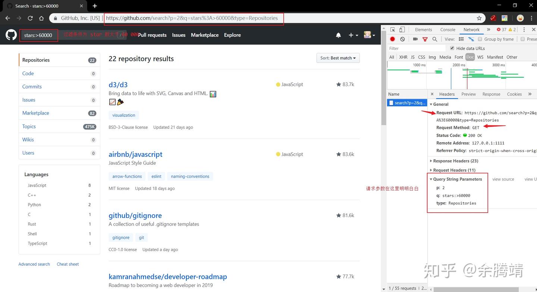This screenshot has width=537, height=292.
Task: Enable Group by frame checkbox
Action: pyautogui.click(x=480, y=39)
